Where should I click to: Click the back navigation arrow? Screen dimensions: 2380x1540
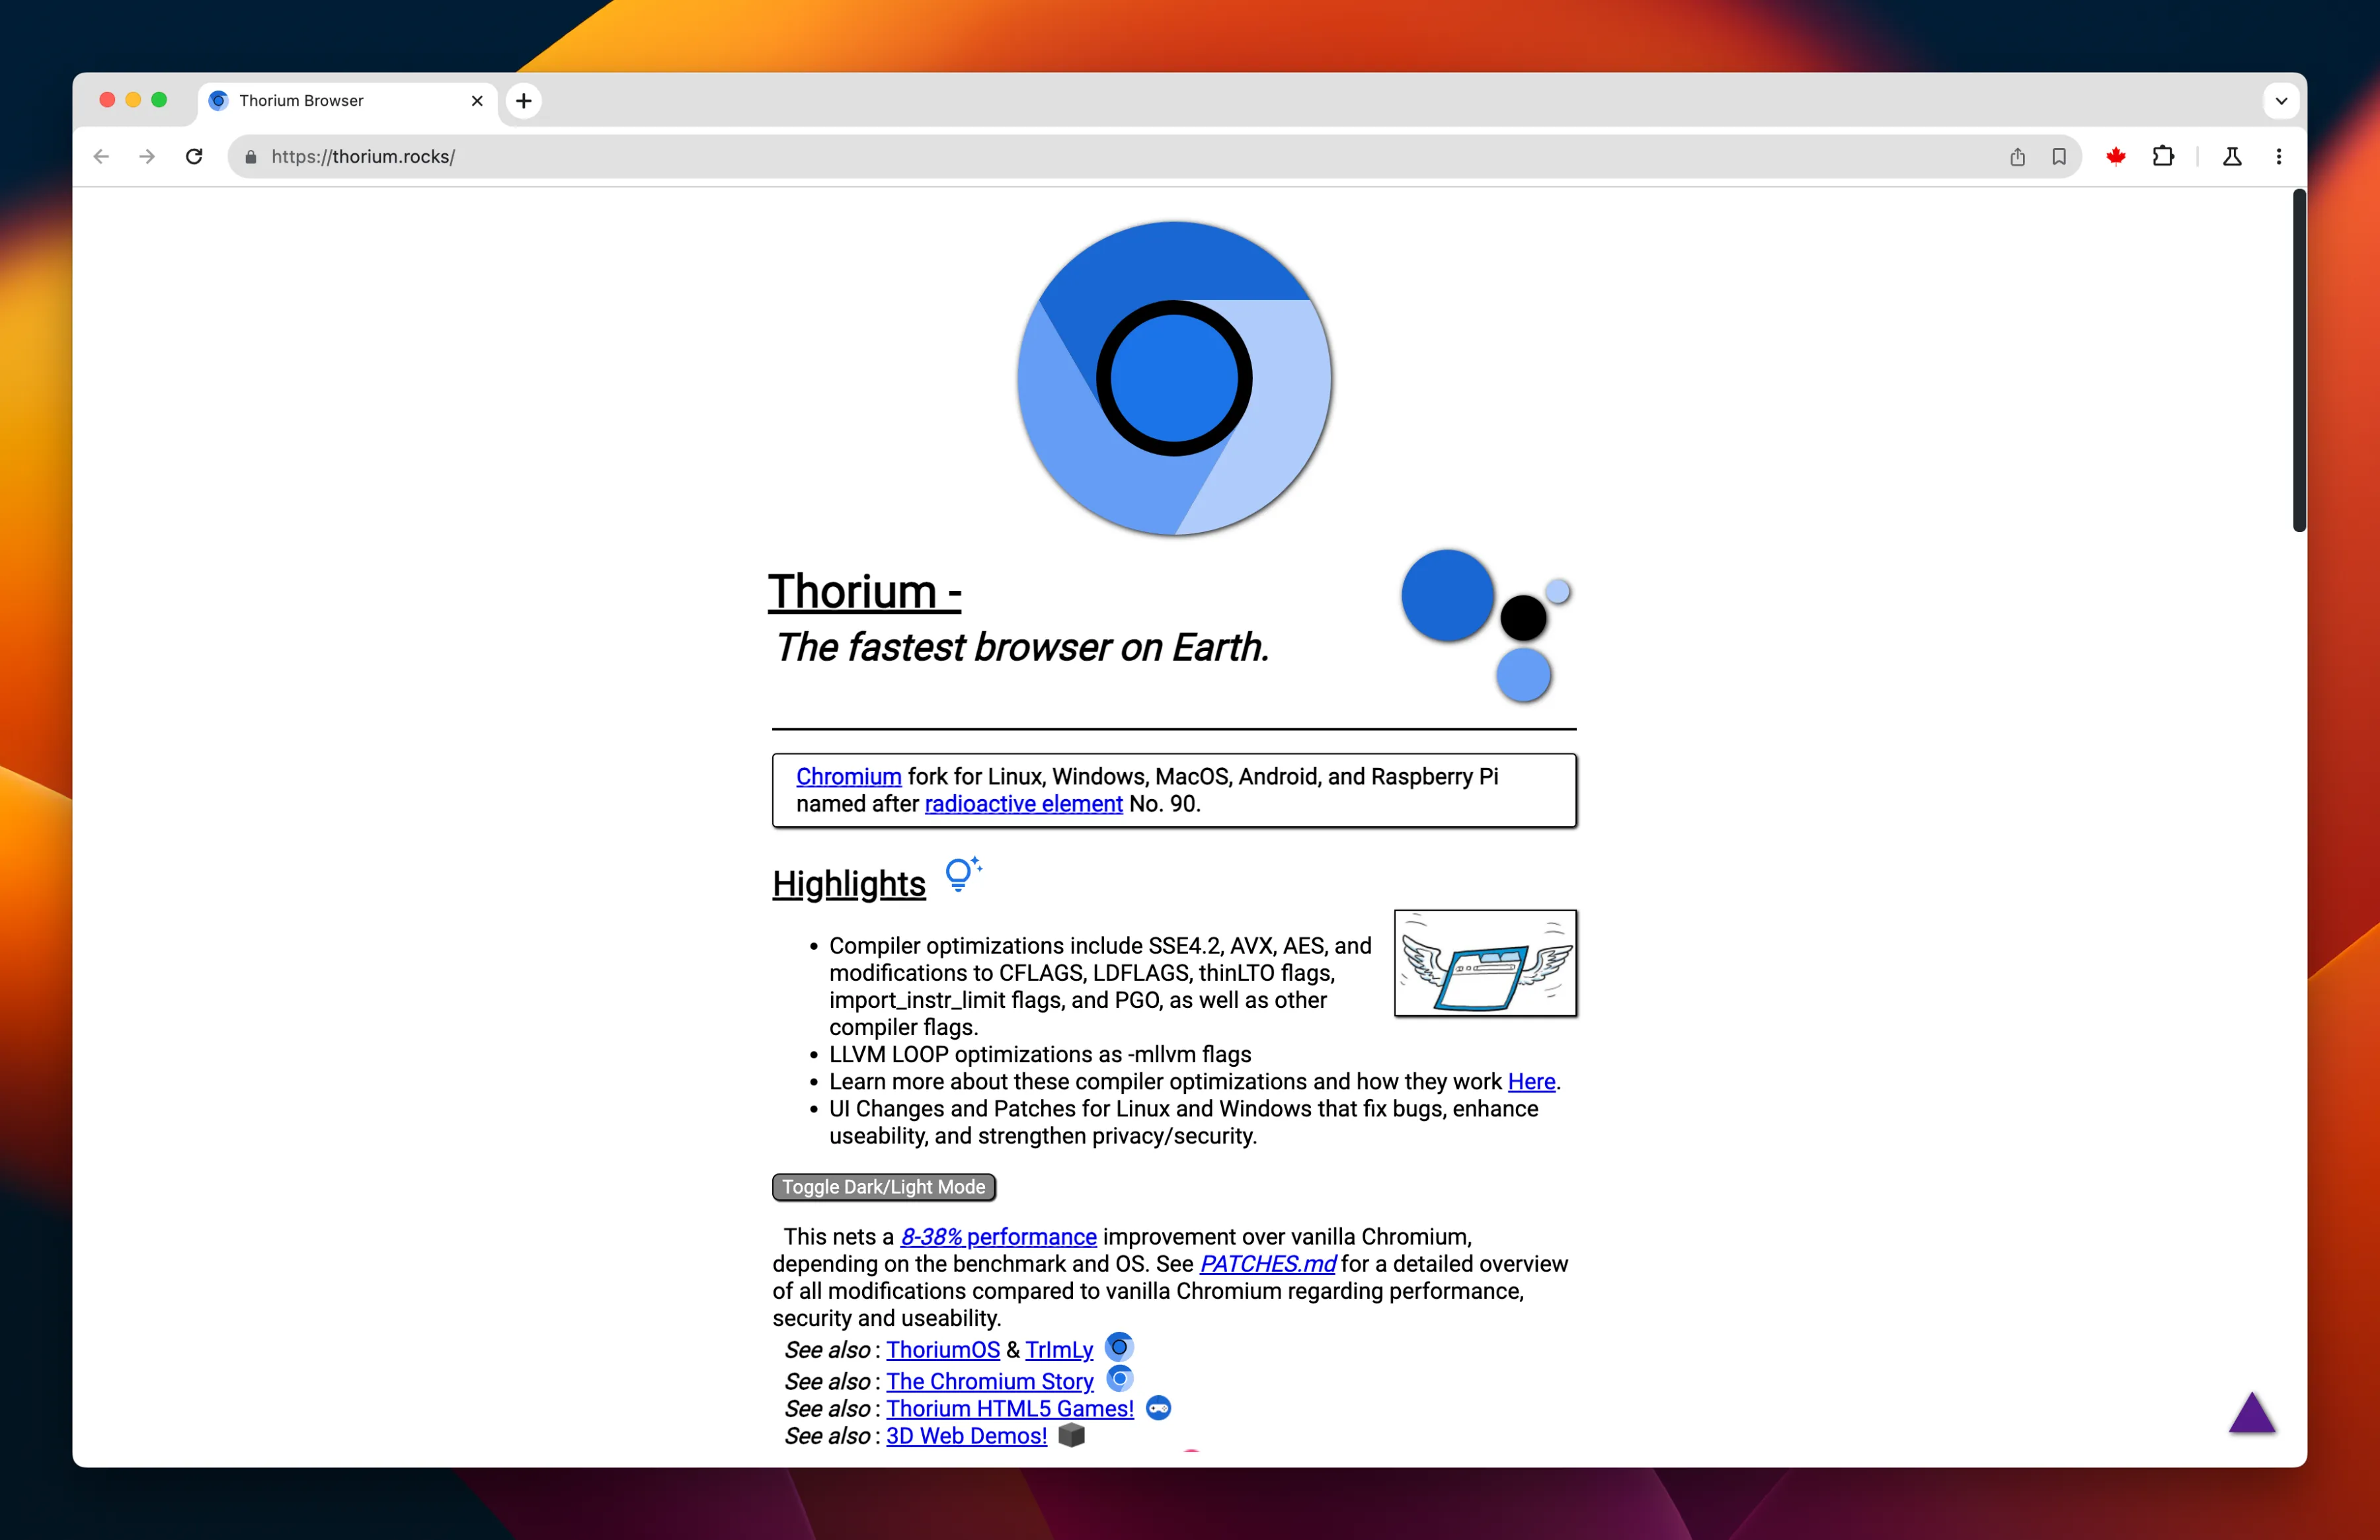(x=101, y=157)
